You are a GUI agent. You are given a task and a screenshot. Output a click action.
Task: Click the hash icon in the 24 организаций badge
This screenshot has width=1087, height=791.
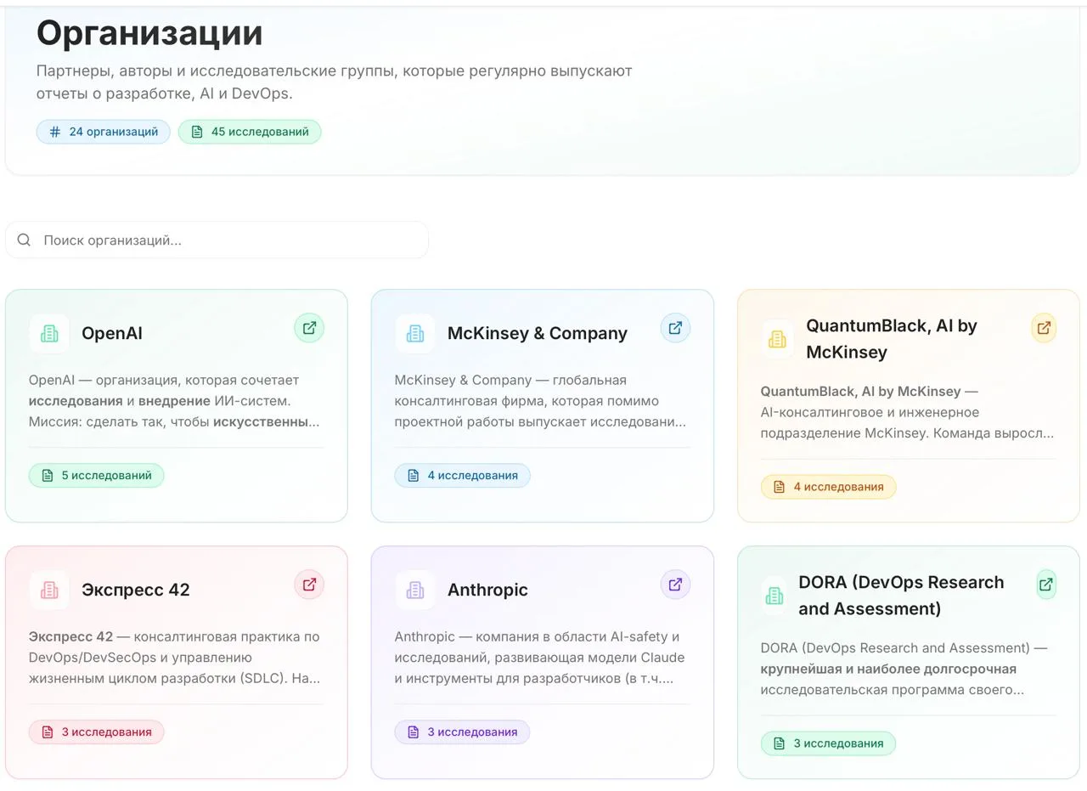(55, 132)
